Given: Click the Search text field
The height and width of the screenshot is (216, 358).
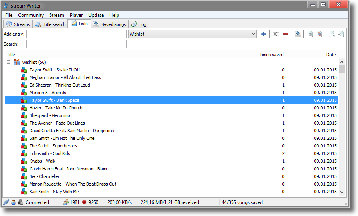Looking at the screenshot, I should (77, 44).
